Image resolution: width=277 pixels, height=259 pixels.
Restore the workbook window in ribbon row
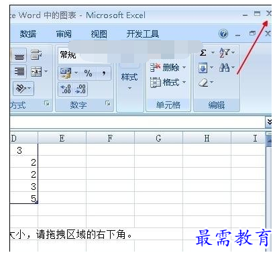point(252,34)
